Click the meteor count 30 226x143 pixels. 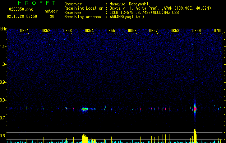[x=52, y=16]
